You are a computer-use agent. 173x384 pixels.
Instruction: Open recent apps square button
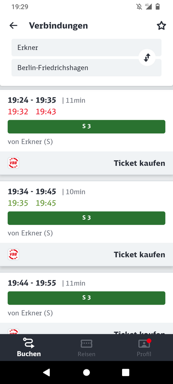tap(126, 372)
